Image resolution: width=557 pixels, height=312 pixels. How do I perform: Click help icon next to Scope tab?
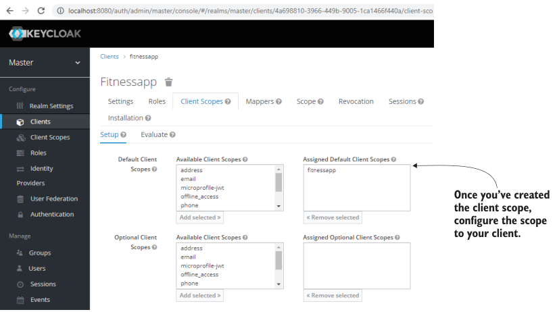tap(320, 101)
